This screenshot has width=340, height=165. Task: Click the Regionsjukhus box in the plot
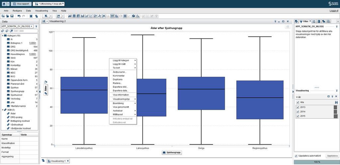pyautogui.click(x=260, y=100)
